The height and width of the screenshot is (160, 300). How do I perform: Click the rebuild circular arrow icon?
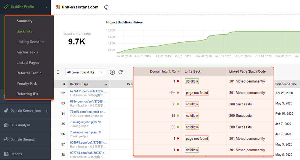click(x=121, y=72)
